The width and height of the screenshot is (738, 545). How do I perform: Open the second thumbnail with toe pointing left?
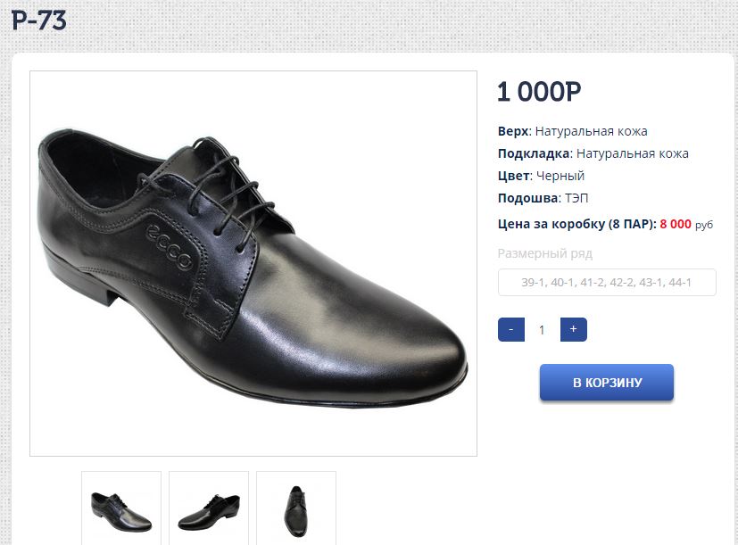209,509
